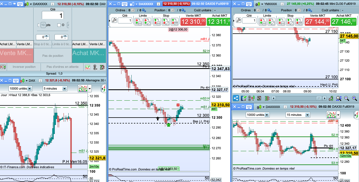Click the 12 347,83 price label on the center DAXXXXX axis
This screenshot has height=182, width=359.
[x=220, y=69]
